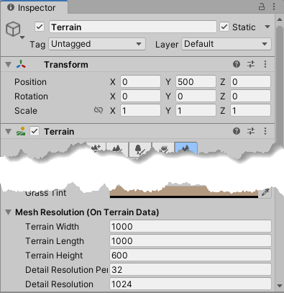Open the Layer dropdown showing Default
284x293 pixels.
(x=226, y=44)
